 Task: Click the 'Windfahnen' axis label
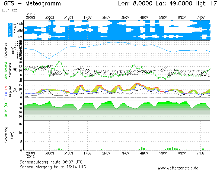10,70
